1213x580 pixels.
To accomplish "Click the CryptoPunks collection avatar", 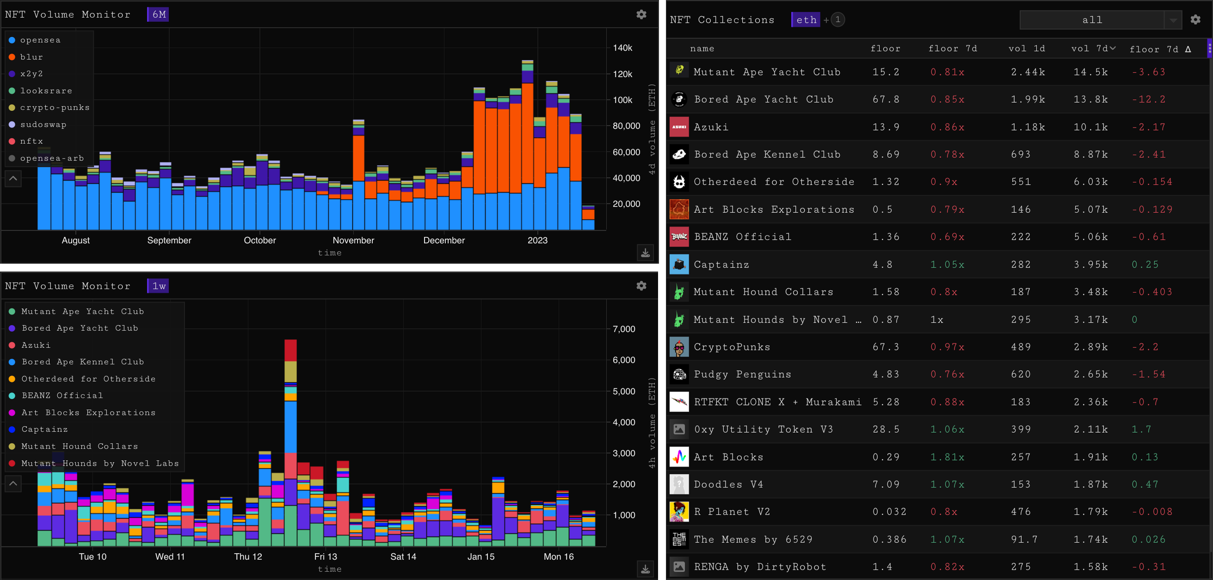I will click(x=679, y=347).
